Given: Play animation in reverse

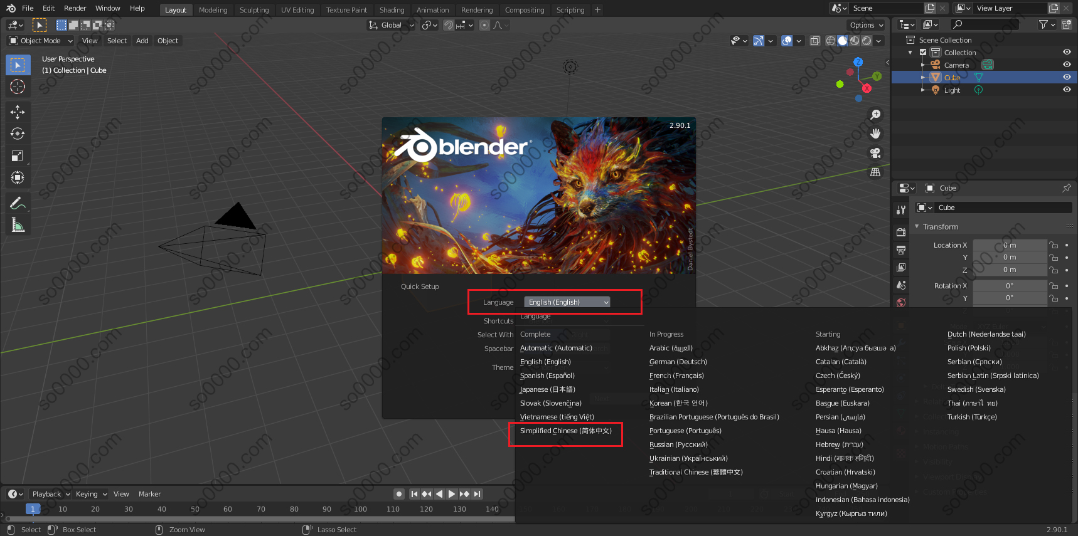Looking at the screenshot, I should (439, 494).
